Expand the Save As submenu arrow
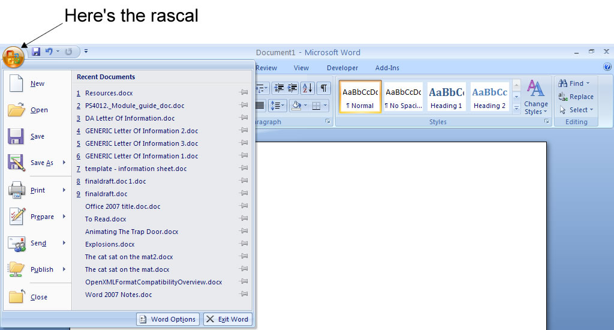The height and width of the screenshot is (330, 614). 64,162
